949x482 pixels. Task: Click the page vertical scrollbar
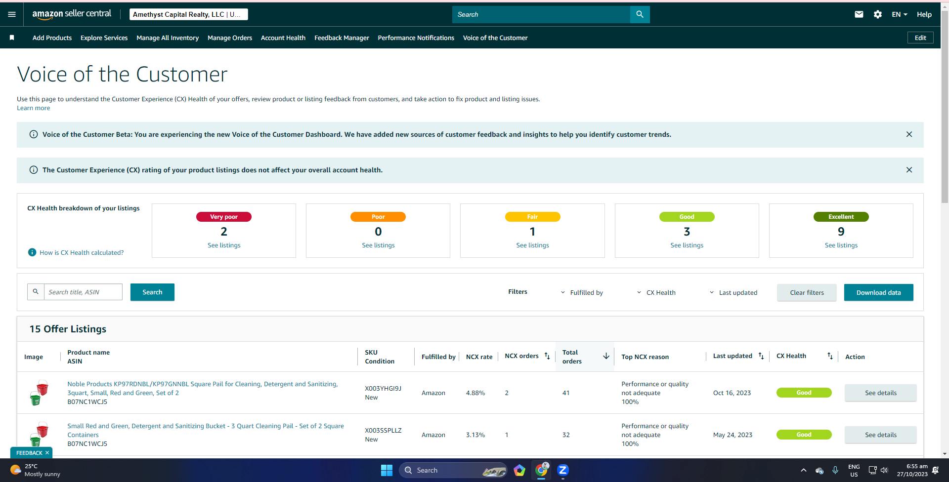click(945, 107)
